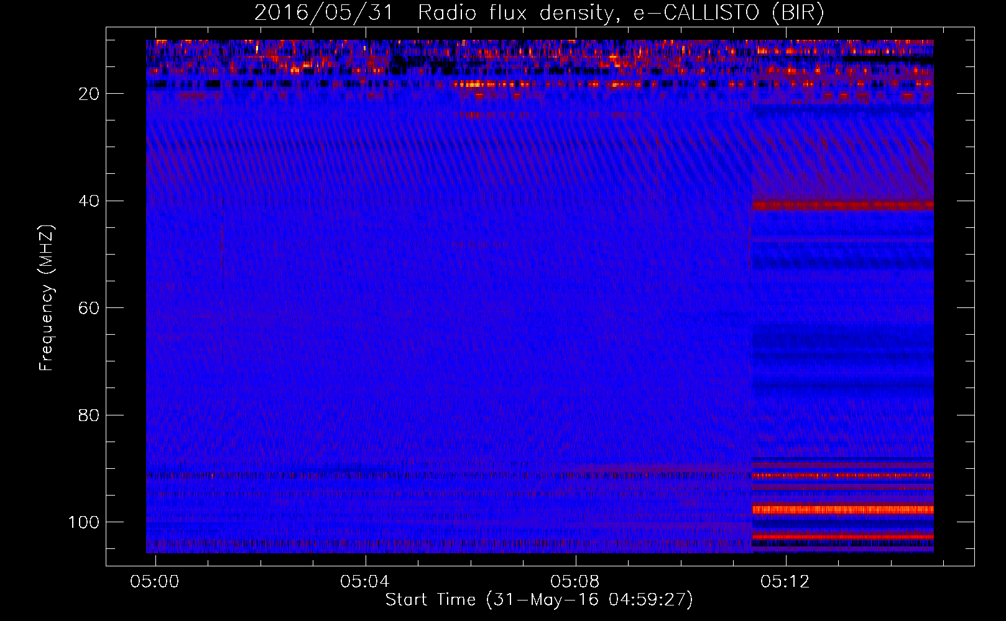The width and height of the screenshot is (1006, 621).
Task: Click the 05:00 time tick label
Action: [x=155, y=582]
